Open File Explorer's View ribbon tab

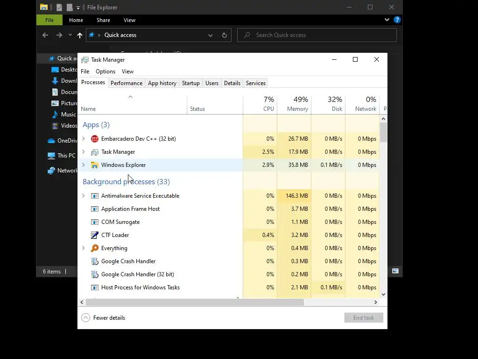(x=129, y=20)
